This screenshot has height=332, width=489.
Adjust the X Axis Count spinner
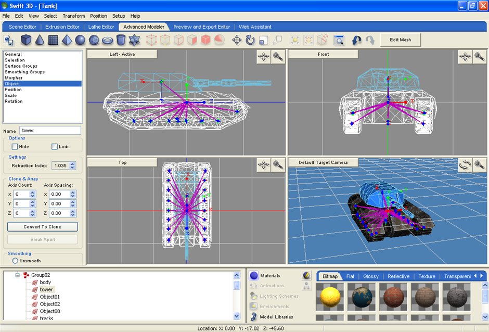32,194
